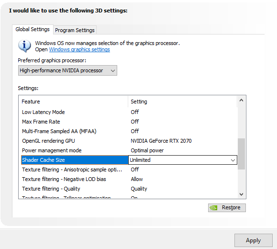This screenshot has height=249, width=277.
Task: Click the Optimal power setting value
Action: [x=147, y=150]
